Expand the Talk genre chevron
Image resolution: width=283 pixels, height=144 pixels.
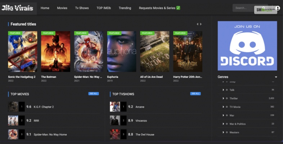point(223,90)
